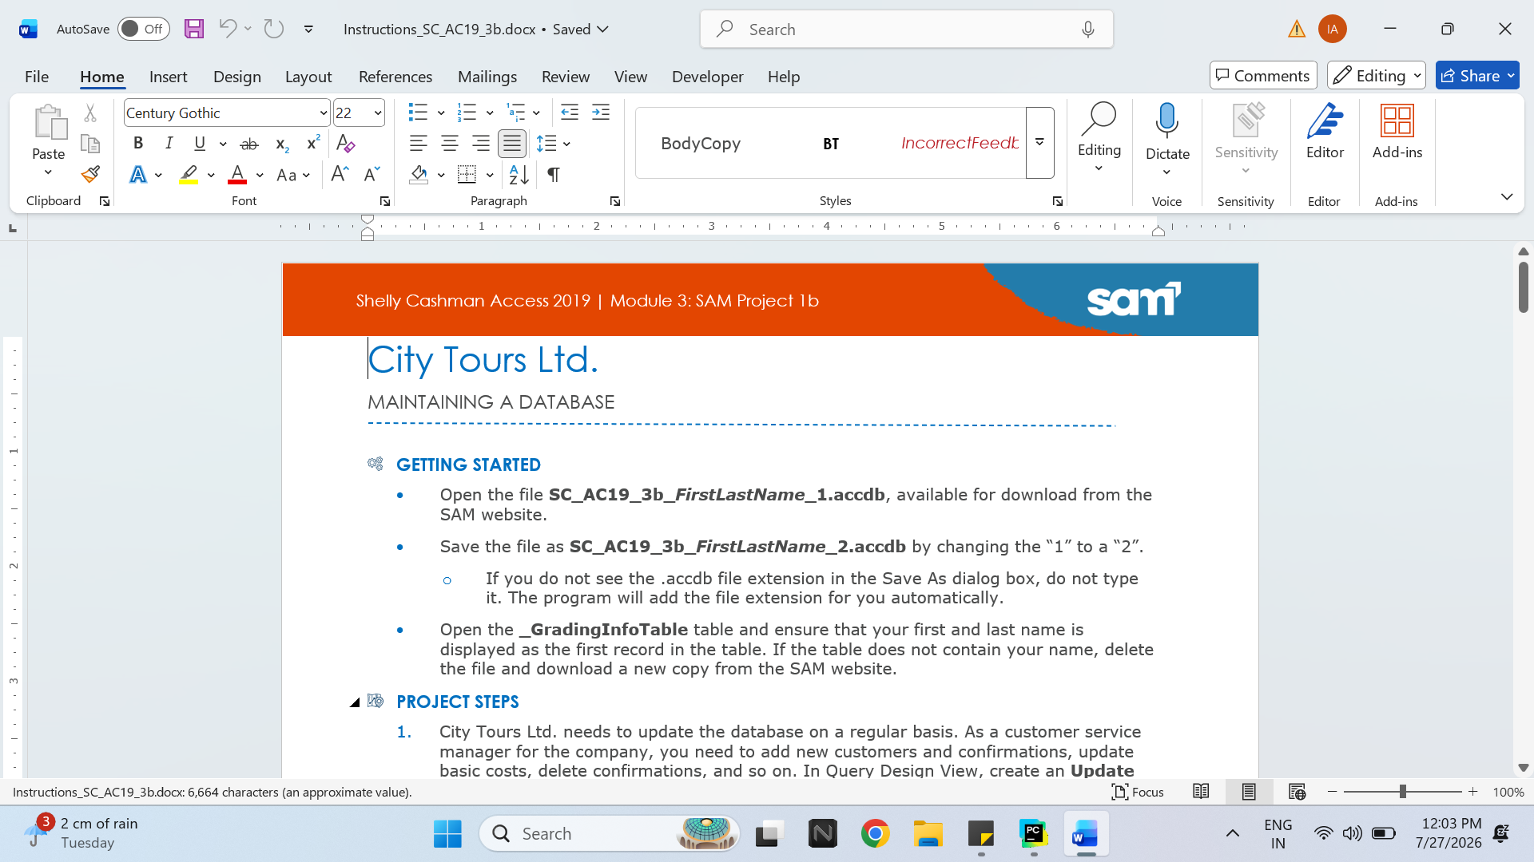Open the font size dropdown
Image resolution: width=1534 pixels, height=862 pixels.
coord(378,113)
